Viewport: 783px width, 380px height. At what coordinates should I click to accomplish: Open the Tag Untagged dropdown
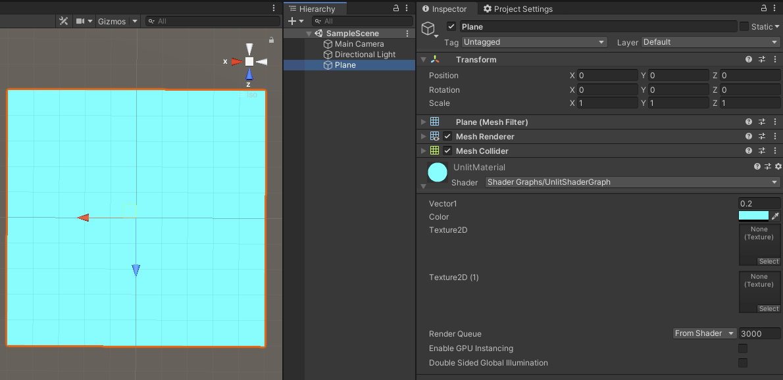point(534,42)
